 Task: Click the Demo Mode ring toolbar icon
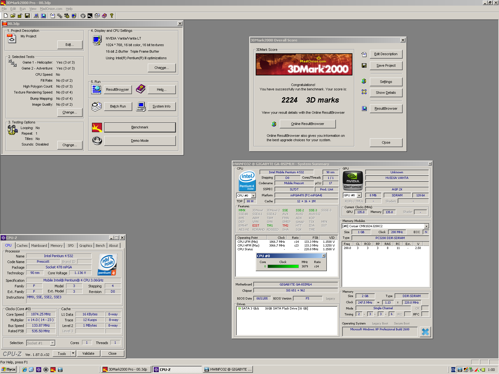(x=83, y=16)
